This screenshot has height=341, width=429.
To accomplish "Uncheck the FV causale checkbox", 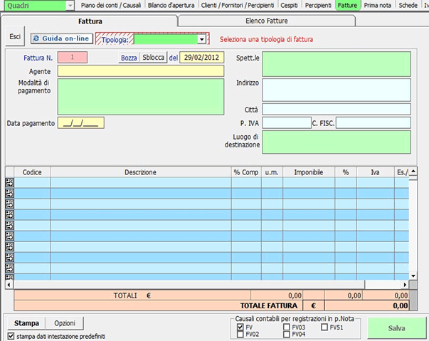I will pyautogui.click(x=240, y=327).
